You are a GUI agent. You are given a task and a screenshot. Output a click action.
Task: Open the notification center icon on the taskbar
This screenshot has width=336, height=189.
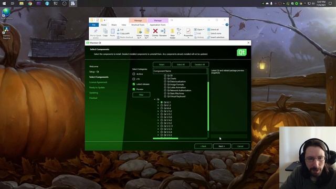pos(330,4)
